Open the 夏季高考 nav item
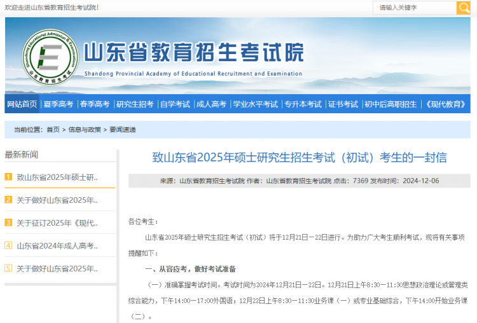The width and height of the screenshot is (477, 323). pos(59,104)
